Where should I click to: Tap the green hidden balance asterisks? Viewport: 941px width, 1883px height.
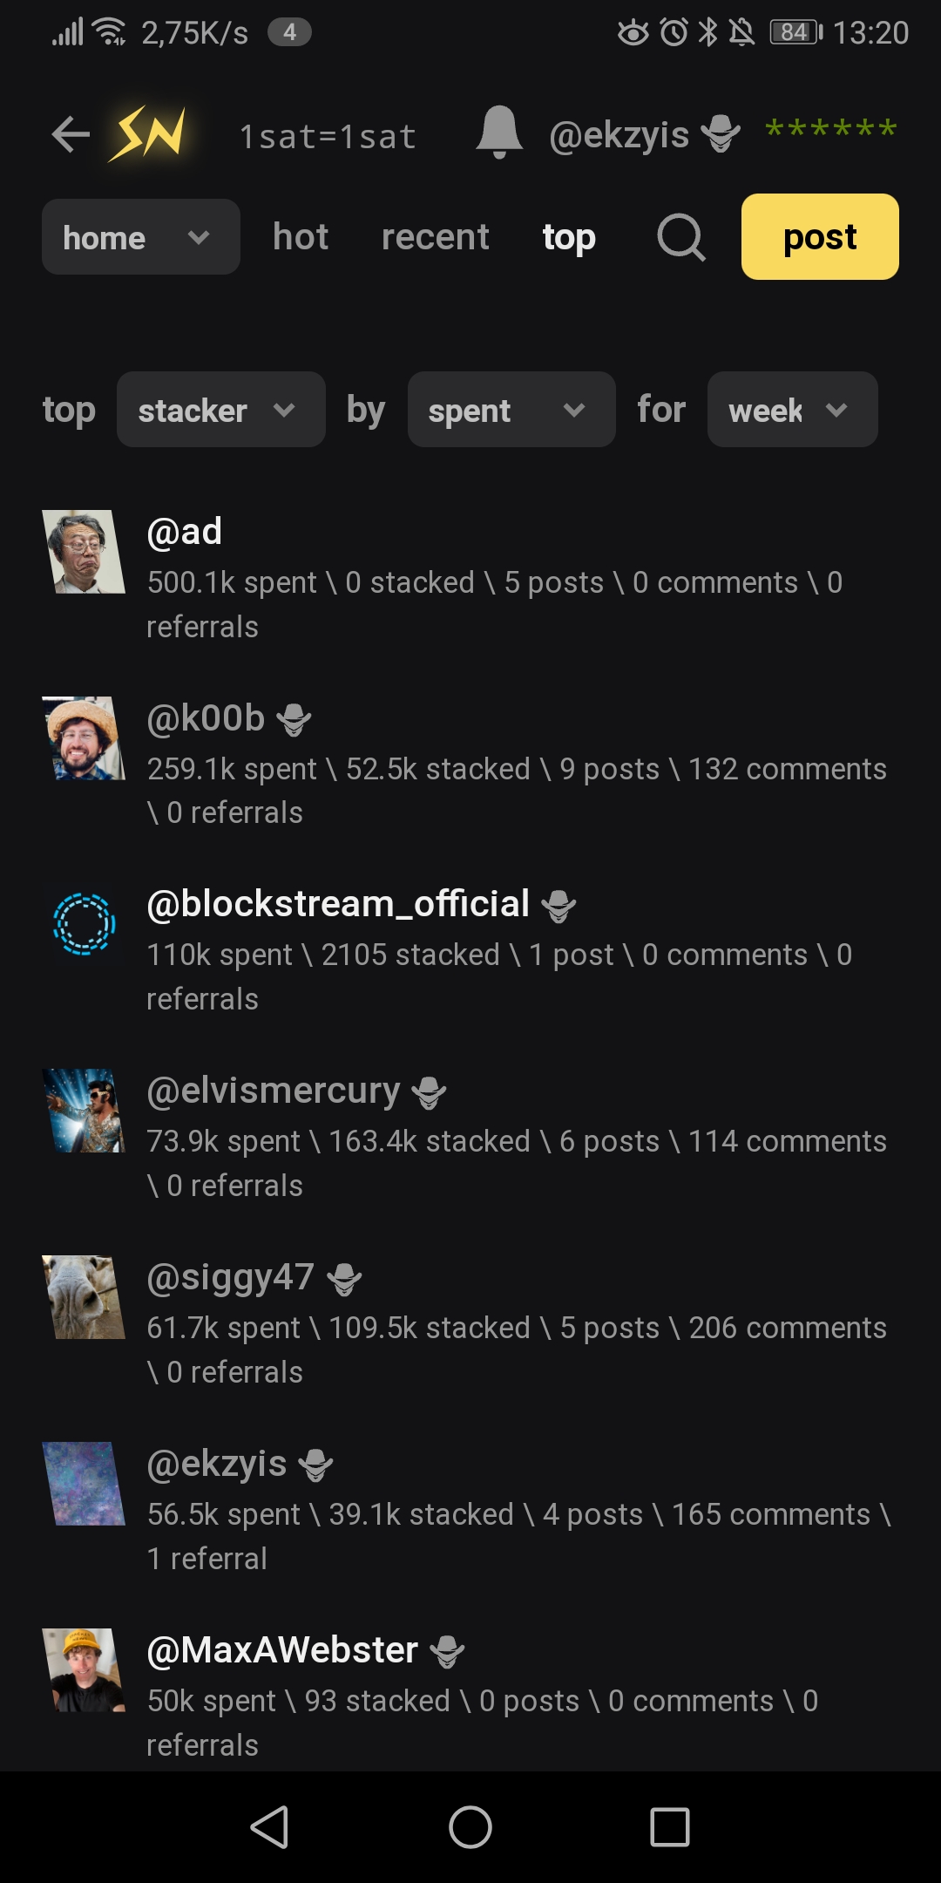pos(830,131)
